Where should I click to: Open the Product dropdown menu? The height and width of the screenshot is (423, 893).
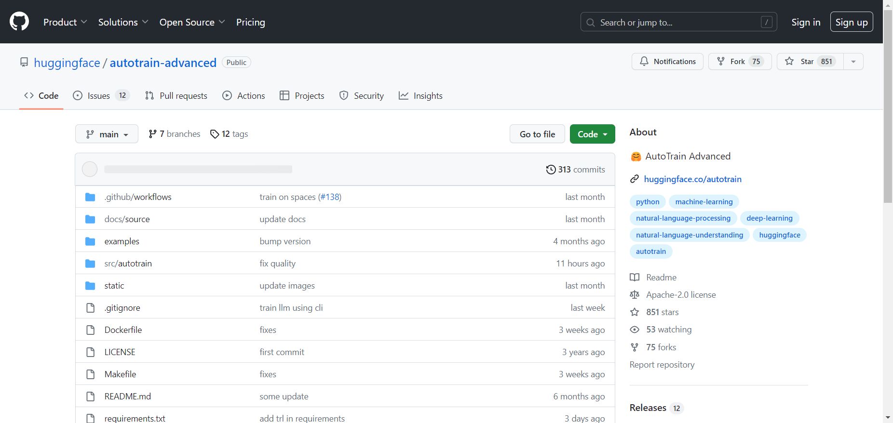(x=65, y=22)
